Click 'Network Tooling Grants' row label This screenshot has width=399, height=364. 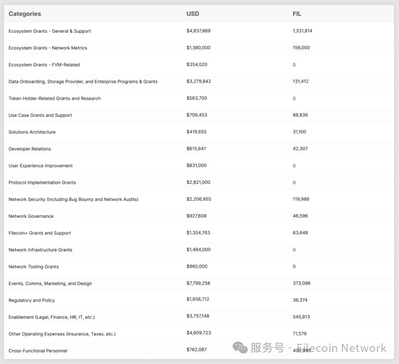click(34, 267)
